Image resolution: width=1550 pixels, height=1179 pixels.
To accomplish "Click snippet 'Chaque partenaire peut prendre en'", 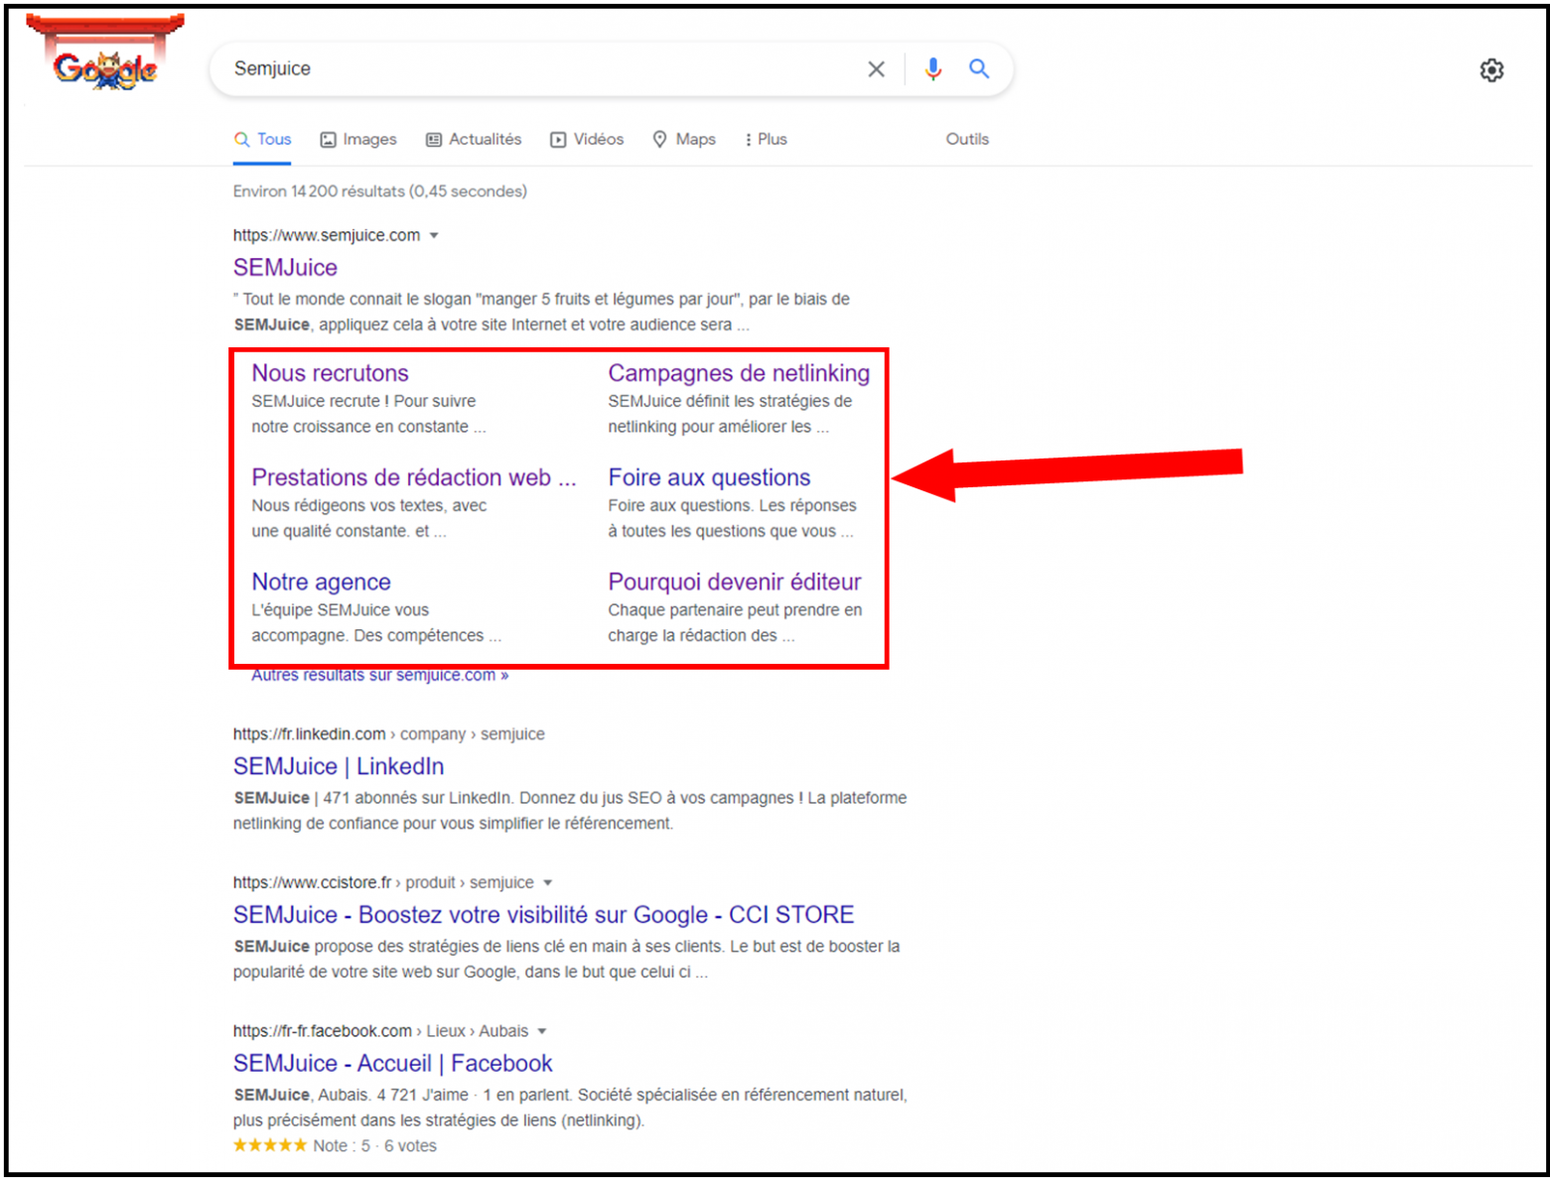I will (735, 610).
